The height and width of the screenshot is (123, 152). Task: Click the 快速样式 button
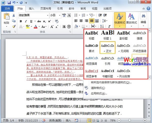click(x=120, y=20)
